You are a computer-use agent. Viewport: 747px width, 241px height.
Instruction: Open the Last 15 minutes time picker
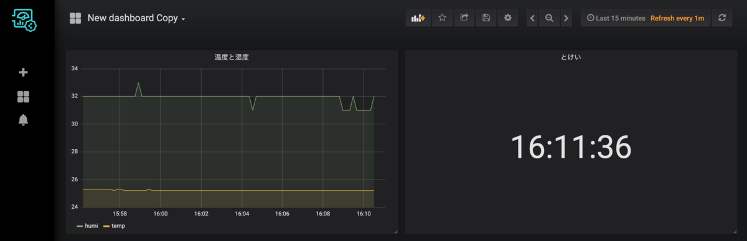coord(616,18)
